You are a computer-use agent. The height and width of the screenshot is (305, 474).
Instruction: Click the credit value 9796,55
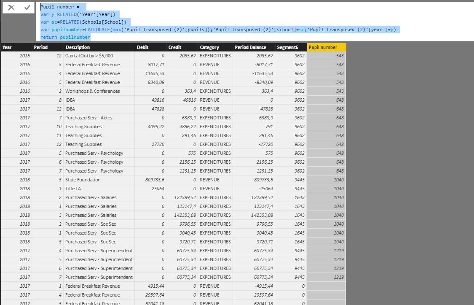coord(188,224)
